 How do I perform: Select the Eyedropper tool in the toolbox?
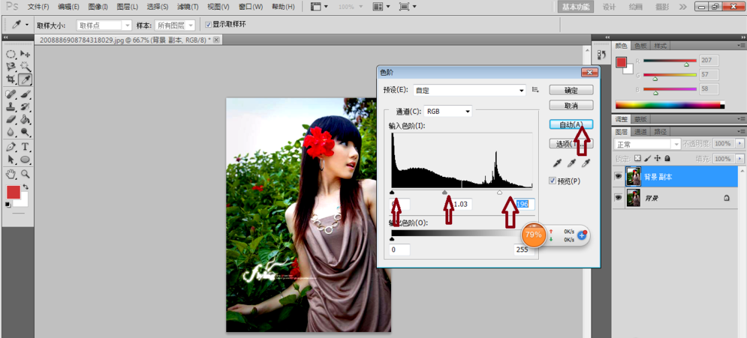pos(25,79)
